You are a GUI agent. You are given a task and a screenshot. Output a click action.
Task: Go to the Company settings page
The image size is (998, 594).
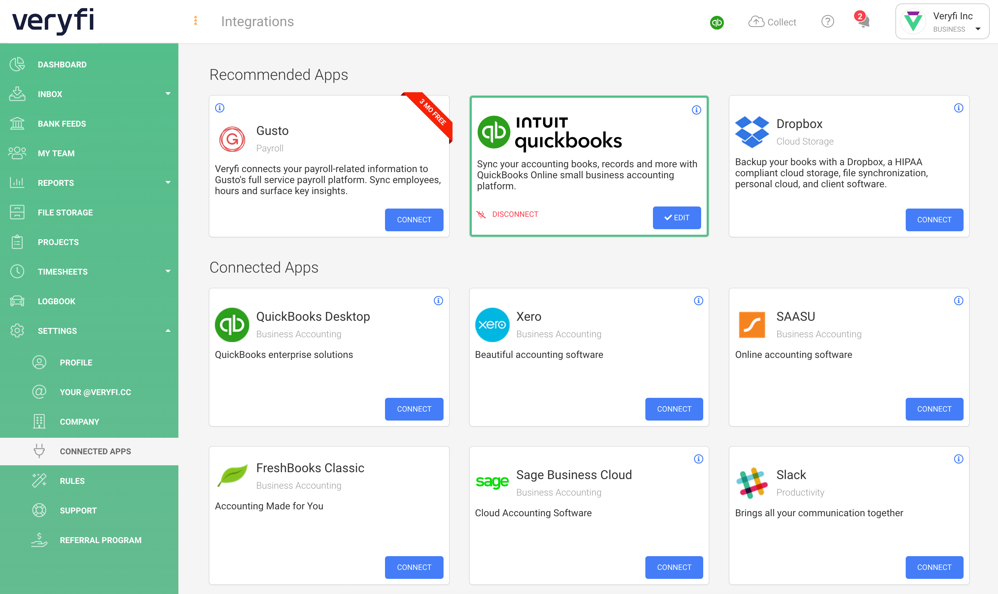pos(79,422)
